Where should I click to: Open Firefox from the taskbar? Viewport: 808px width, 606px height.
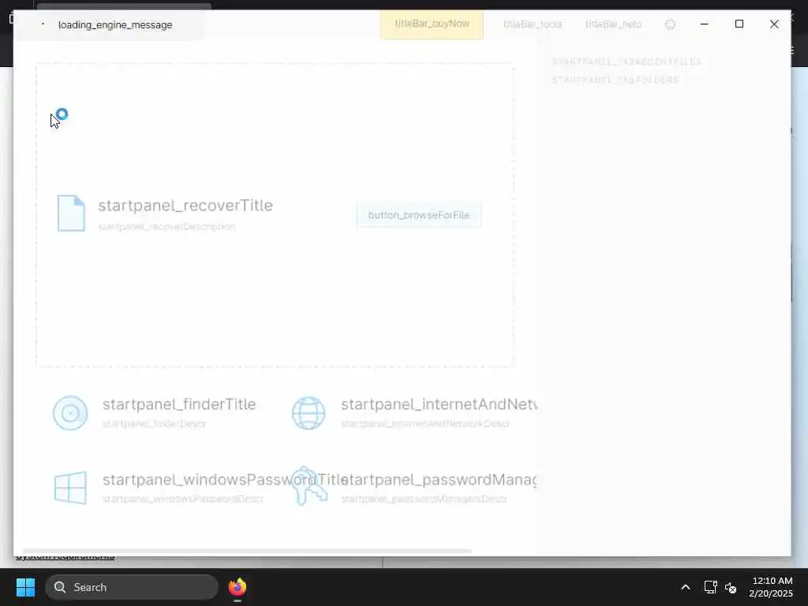coord(238,587)
